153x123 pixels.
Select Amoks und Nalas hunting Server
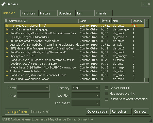(75, 79)
